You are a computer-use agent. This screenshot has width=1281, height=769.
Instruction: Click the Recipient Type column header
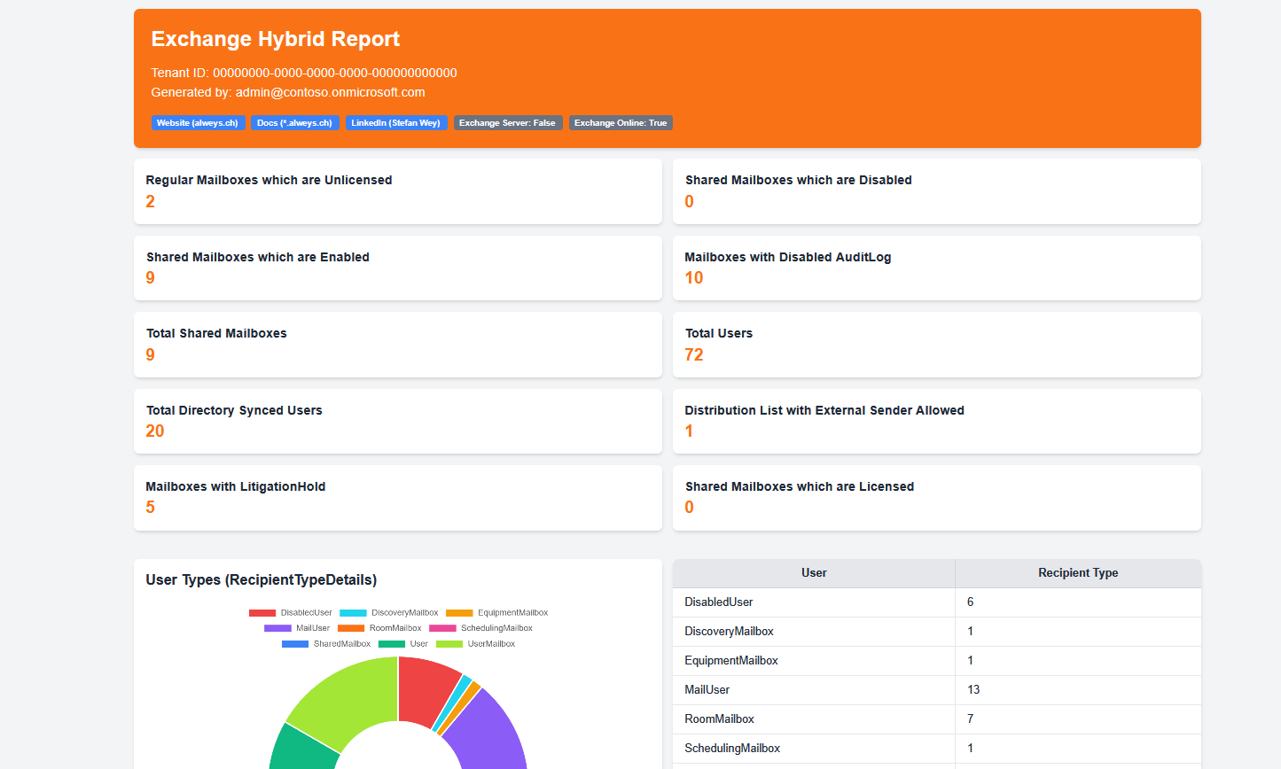[1078, 573]
